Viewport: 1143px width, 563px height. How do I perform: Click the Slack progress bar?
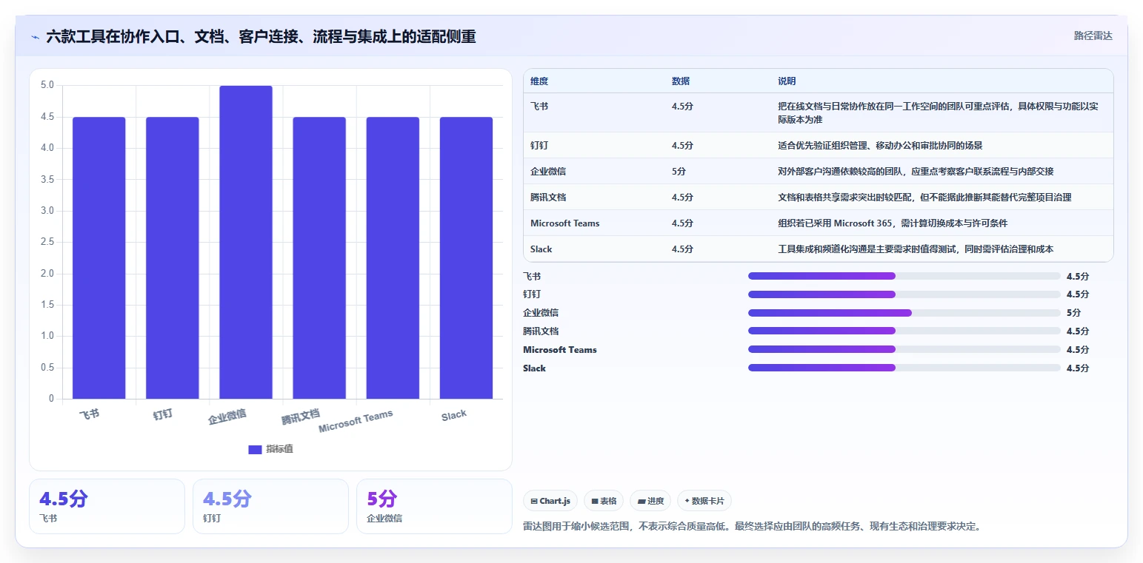pos(904,368)
